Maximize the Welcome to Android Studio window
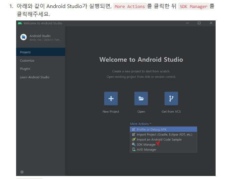Viewport: 226px width, 179px height. [199, 23]
